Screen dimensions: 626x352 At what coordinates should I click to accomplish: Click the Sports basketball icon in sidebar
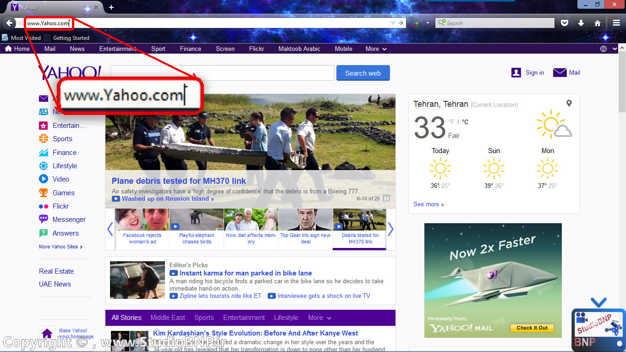[44, 139]
